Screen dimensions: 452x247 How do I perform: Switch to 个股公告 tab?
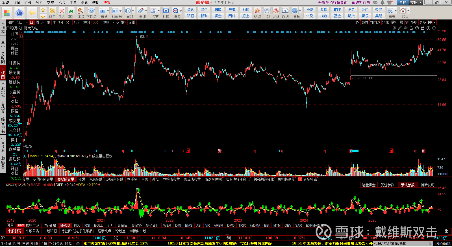click(32, 231)
